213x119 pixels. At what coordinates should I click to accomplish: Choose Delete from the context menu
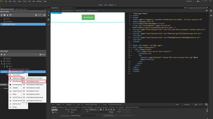(18, 107)
